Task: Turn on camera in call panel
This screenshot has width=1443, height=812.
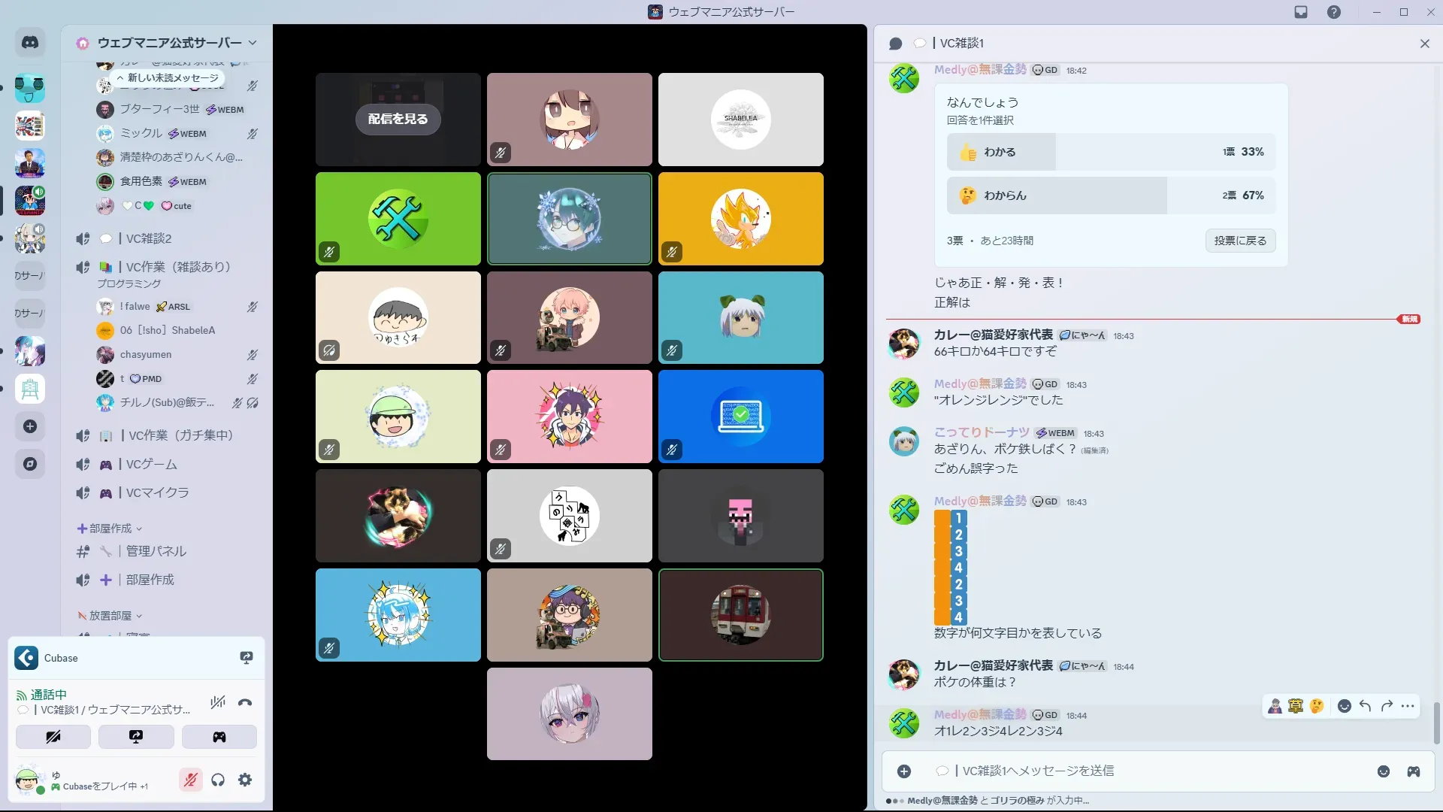Action: coord(53,737)
